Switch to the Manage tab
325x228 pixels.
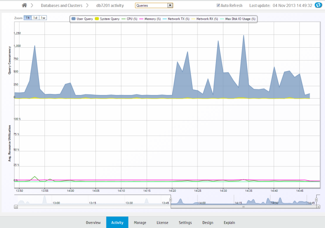point(140,222)
